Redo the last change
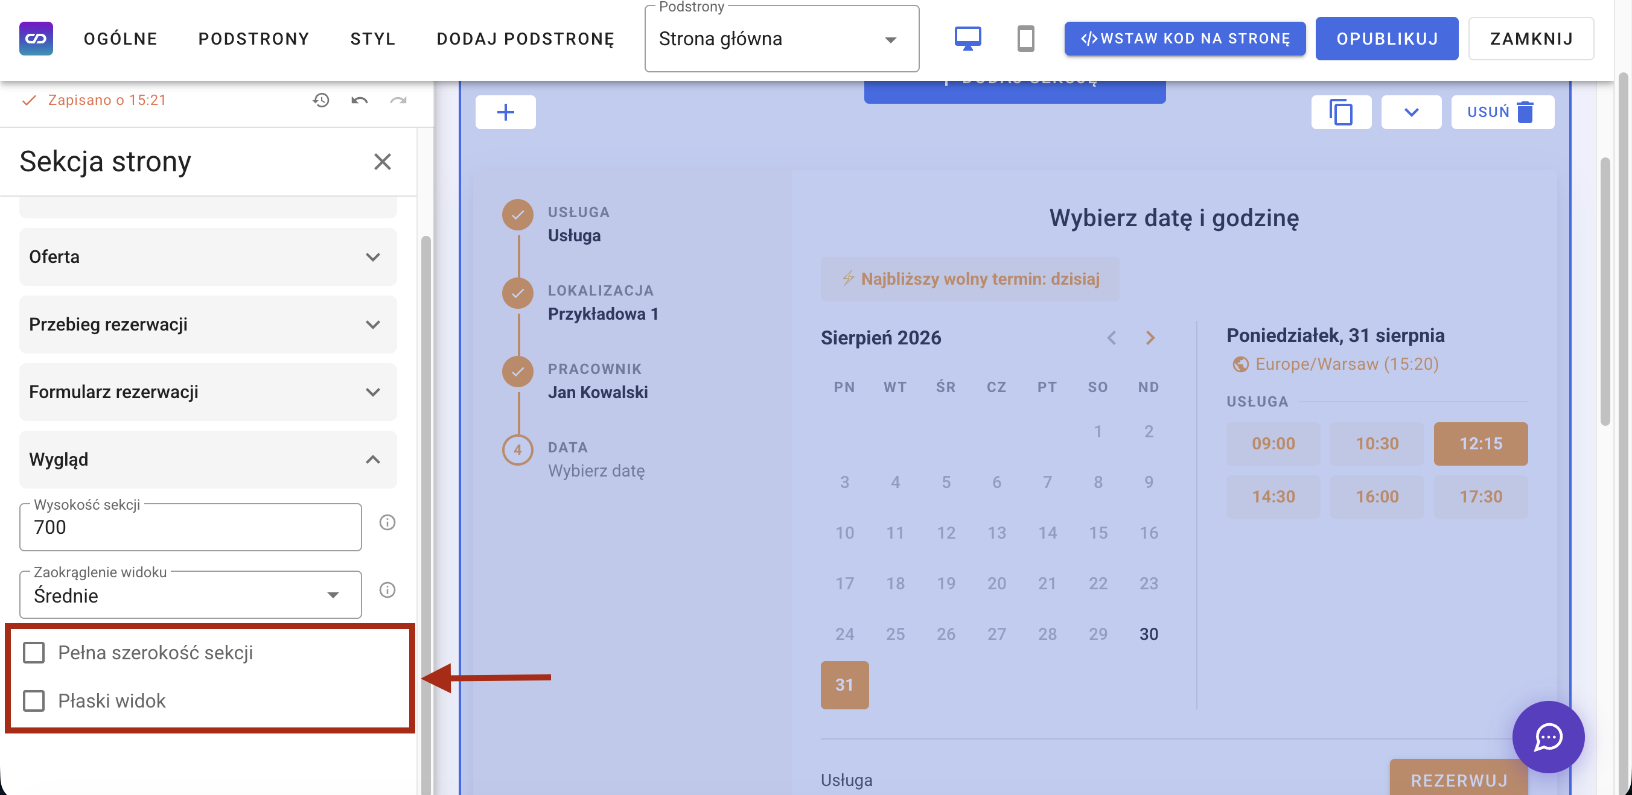This screenshot has height=795, width=1632. tap(398, 100)
